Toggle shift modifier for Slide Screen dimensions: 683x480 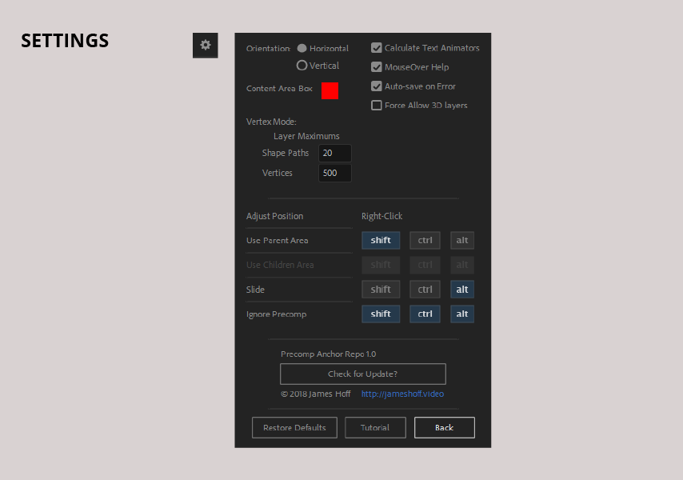381,289
